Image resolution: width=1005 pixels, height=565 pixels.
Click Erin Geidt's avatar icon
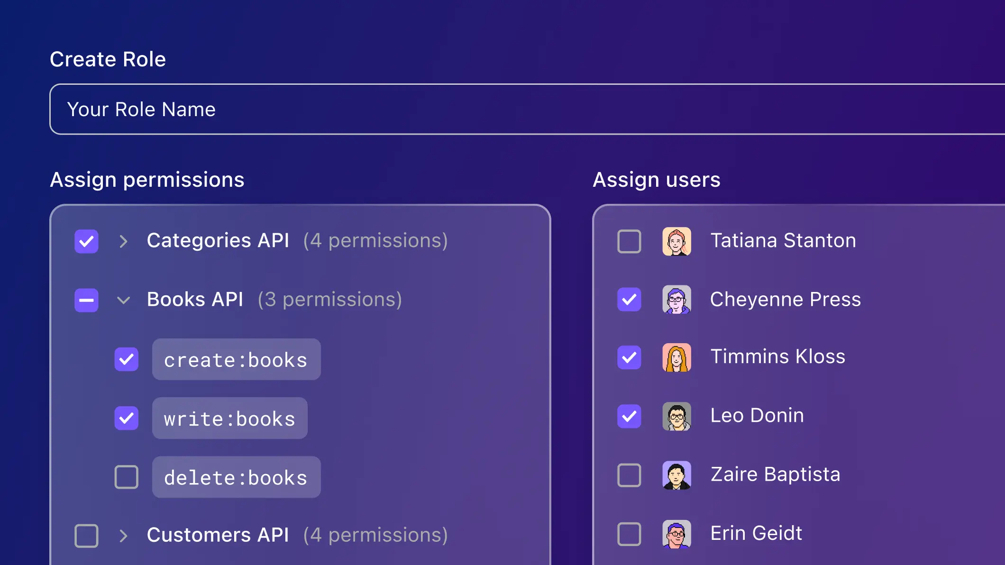point(676,534)
